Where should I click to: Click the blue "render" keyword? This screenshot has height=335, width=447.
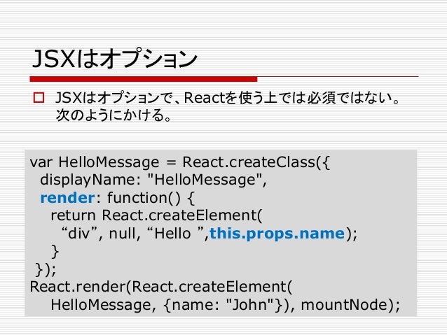[67, 198]
